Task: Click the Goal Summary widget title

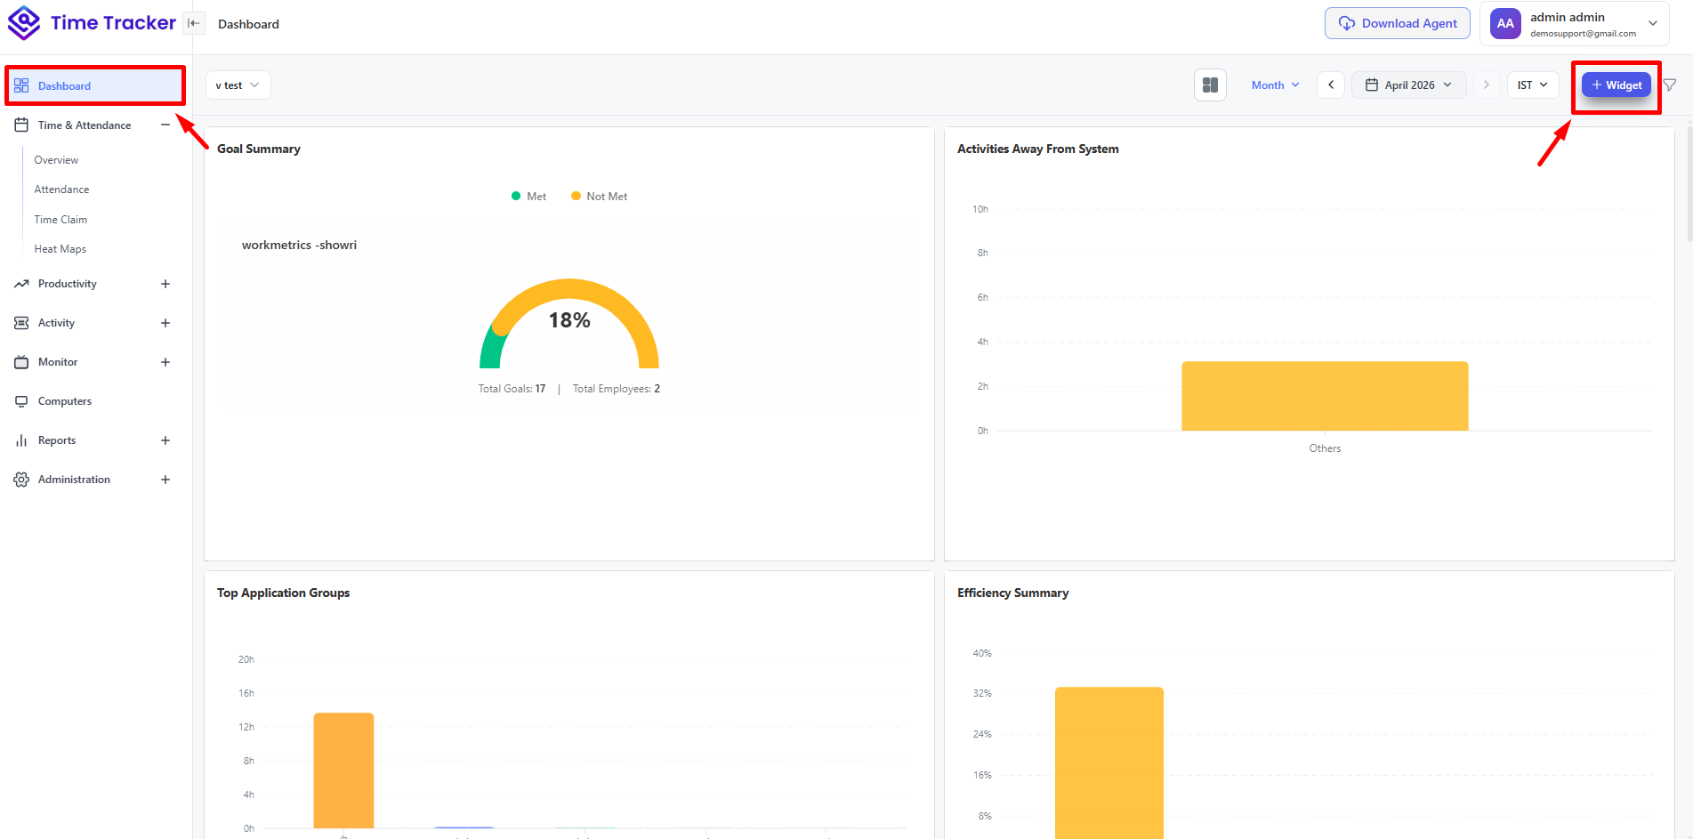Action: point(259,149)
